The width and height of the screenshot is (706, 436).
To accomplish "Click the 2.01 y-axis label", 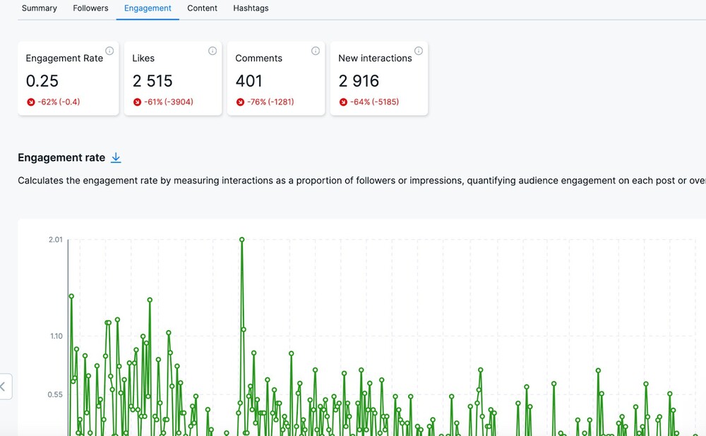I will [56, 240].
